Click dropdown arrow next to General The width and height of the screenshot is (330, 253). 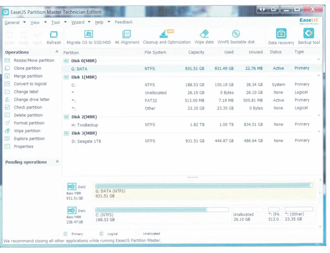click(24, 22)
